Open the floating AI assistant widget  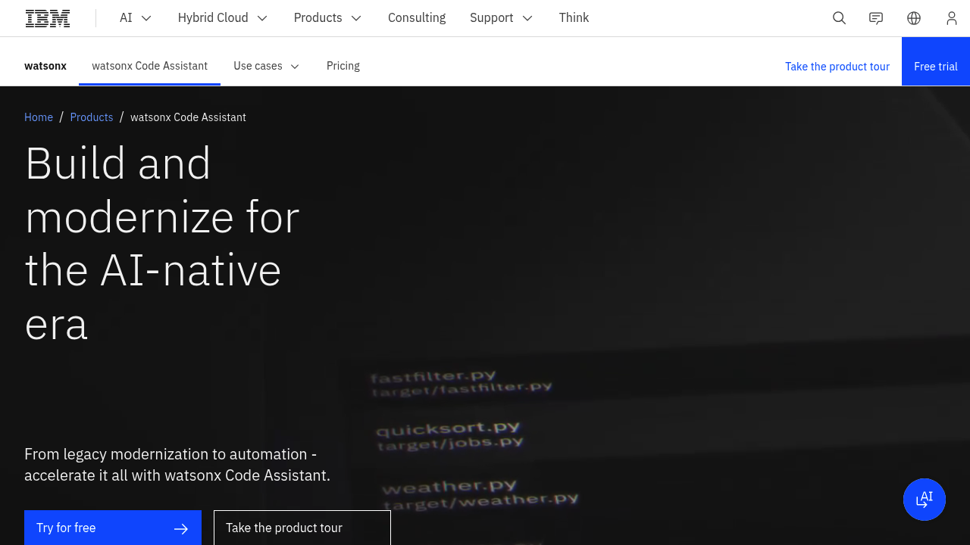925,499
